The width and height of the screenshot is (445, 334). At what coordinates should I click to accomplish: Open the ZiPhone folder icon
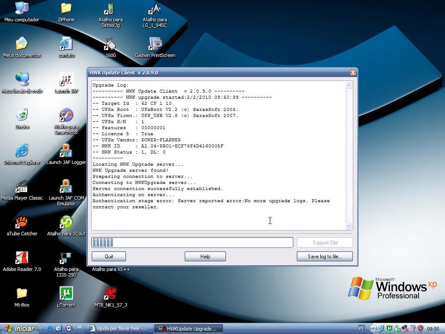pos(66,12)
